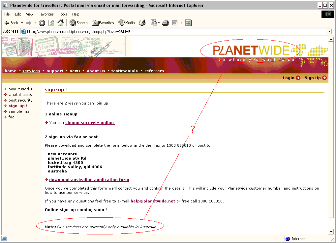Image resolution: width=336 pixels, height=243 pixels.
Task: Show browsing History from the toolbar
Action: 142,23
